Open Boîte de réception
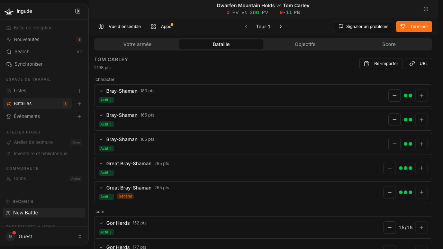Image resolution: width=443 pixels, height=249 pixels. coord(44,28)
